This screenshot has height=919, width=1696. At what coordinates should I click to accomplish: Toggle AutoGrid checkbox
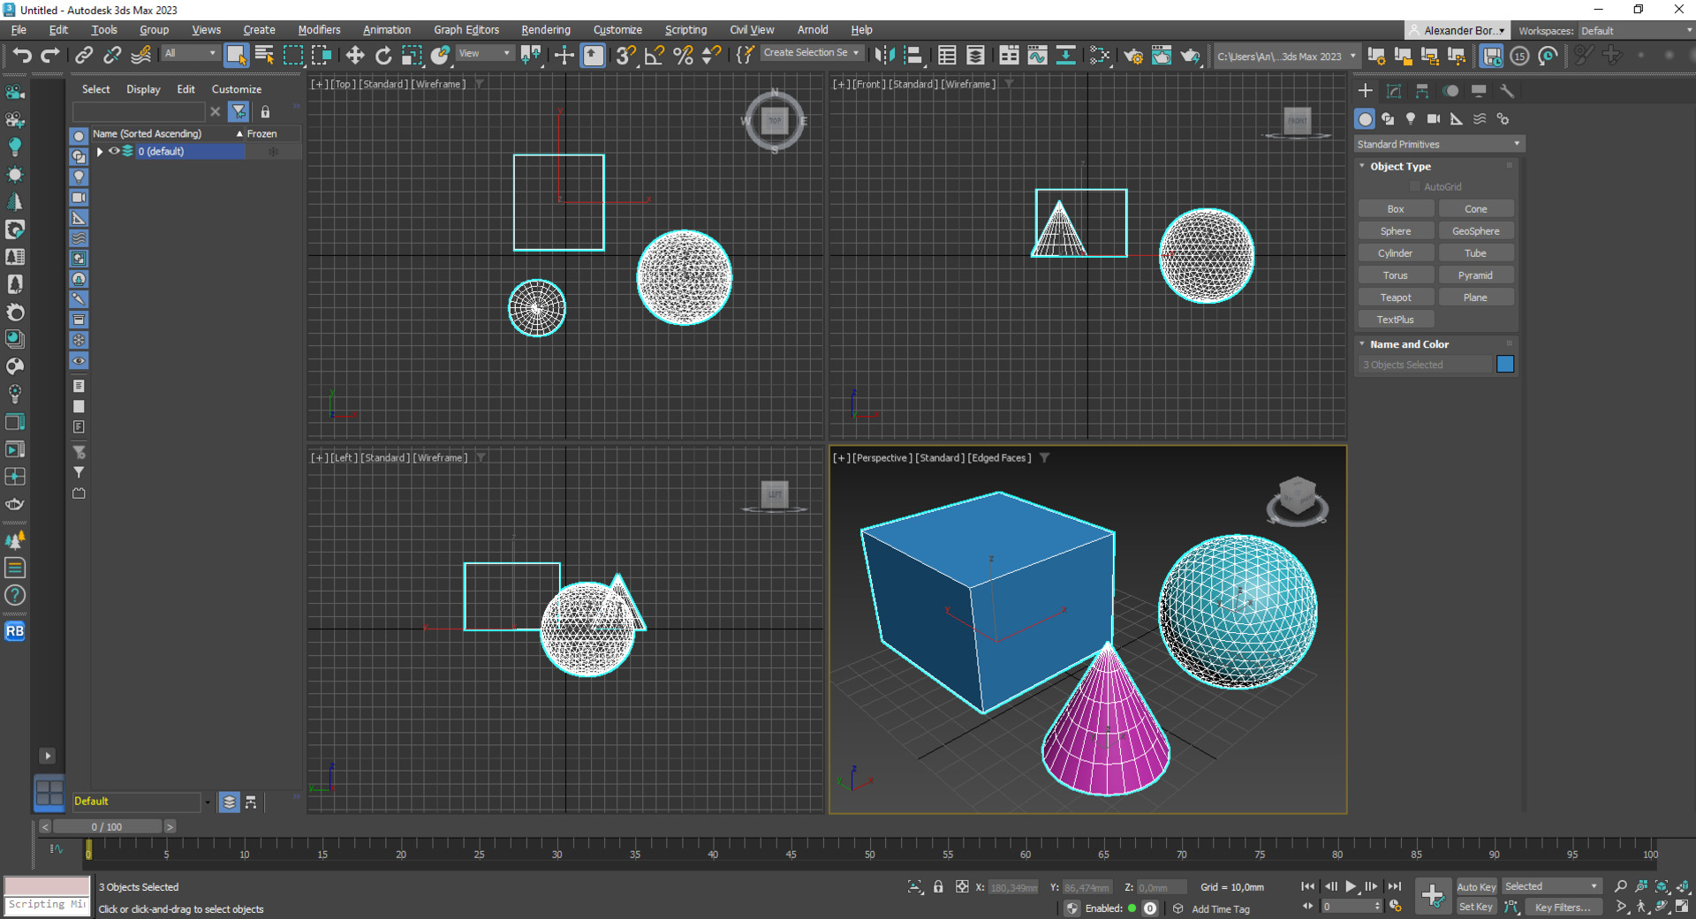point(1415,187)
